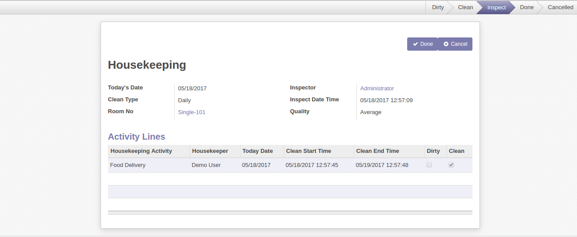Click the checkmark icon on Done button
The image size is (577, 237).
click(415, 44)
